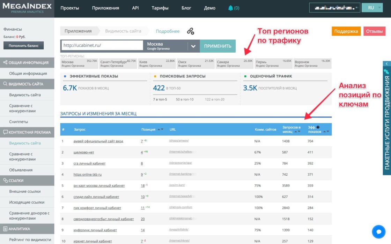Open sidebar section КОНТЕКСТНАЯ РЕКЛАМА

(x=27, y=132)
